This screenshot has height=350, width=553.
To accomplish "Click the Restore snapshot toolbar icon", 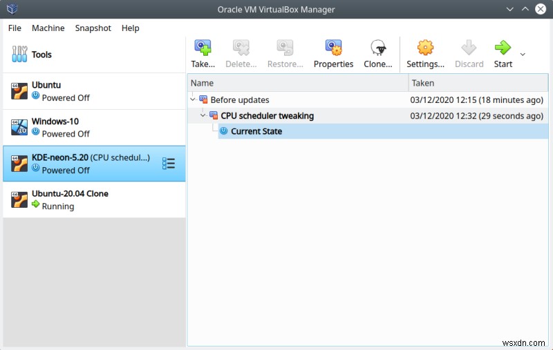I will point(285,48).
